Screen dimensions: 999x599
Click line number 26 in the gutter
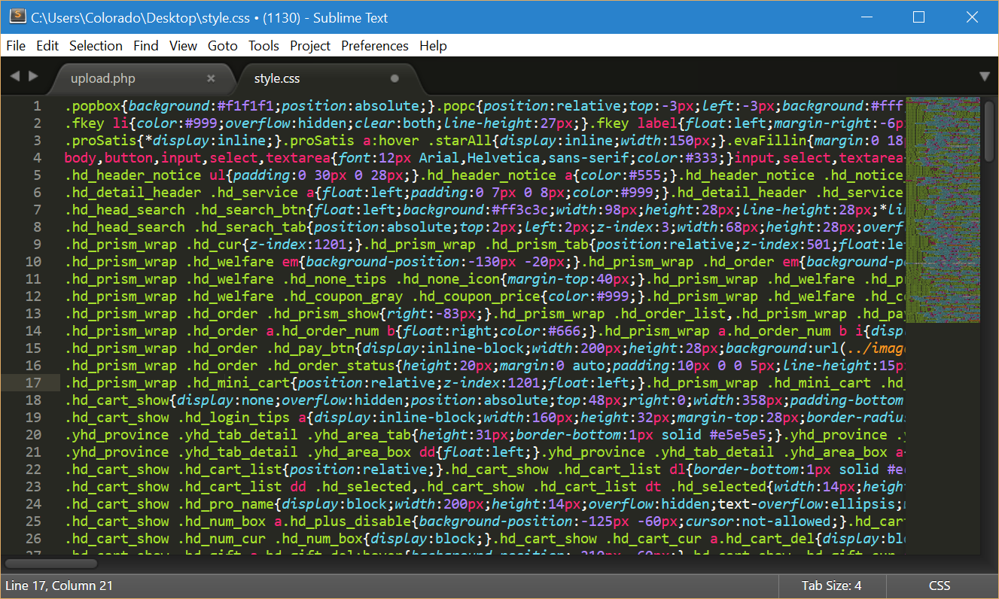coord(33,539)
